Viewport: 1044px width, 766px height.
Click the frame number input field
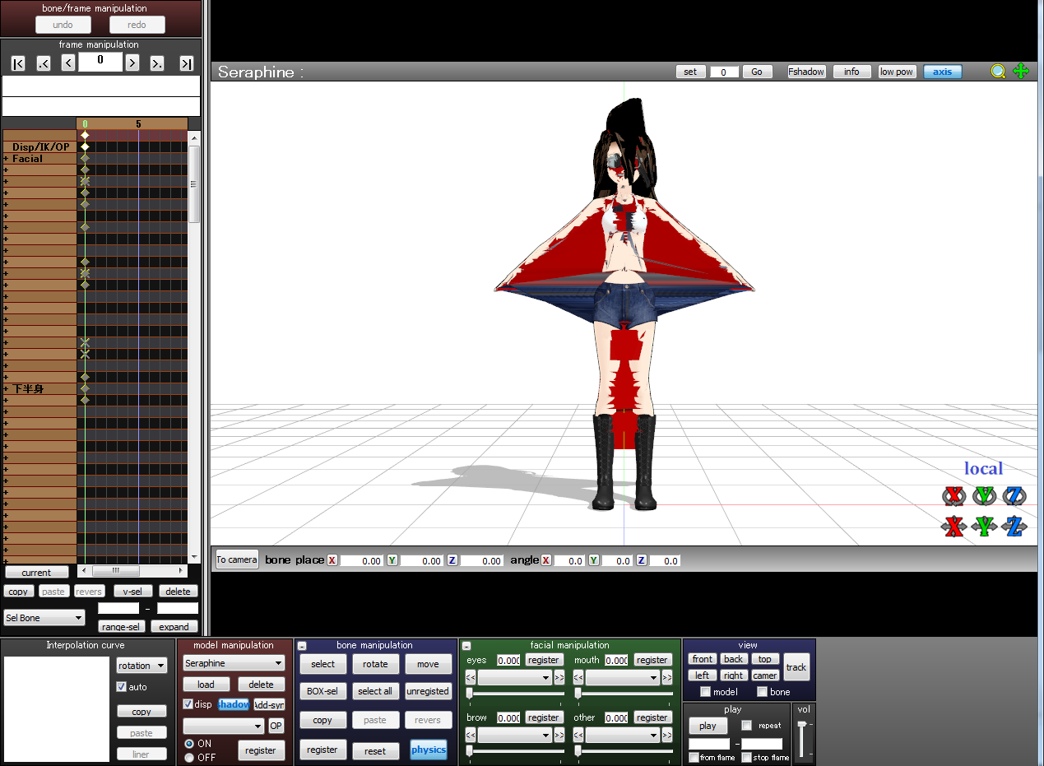(x=100, y=61)
